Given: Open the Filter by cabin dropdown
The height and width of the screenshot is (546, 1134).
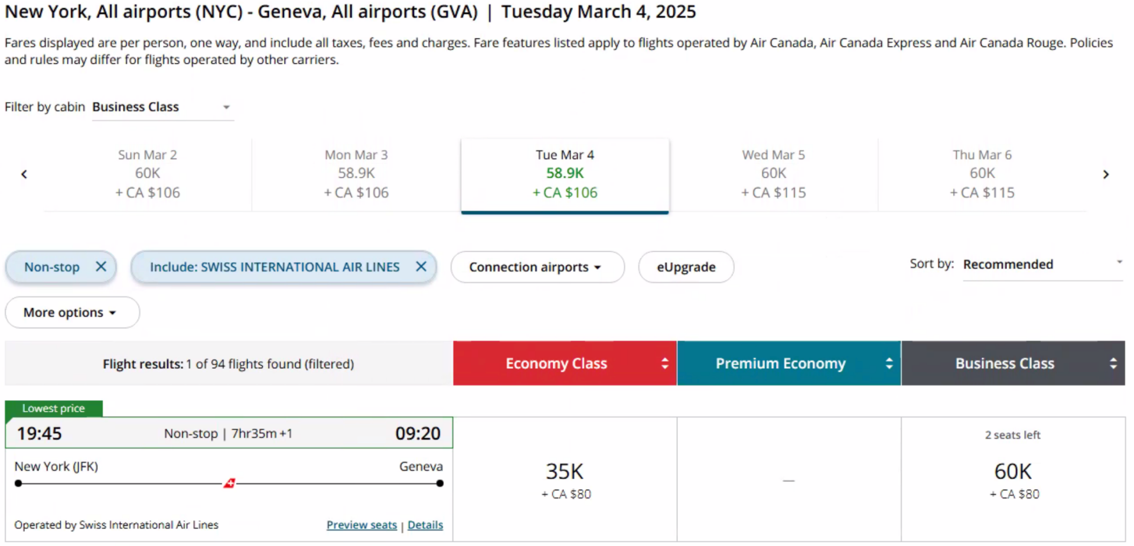Looking at the screenshot, I should coord(162,107).
